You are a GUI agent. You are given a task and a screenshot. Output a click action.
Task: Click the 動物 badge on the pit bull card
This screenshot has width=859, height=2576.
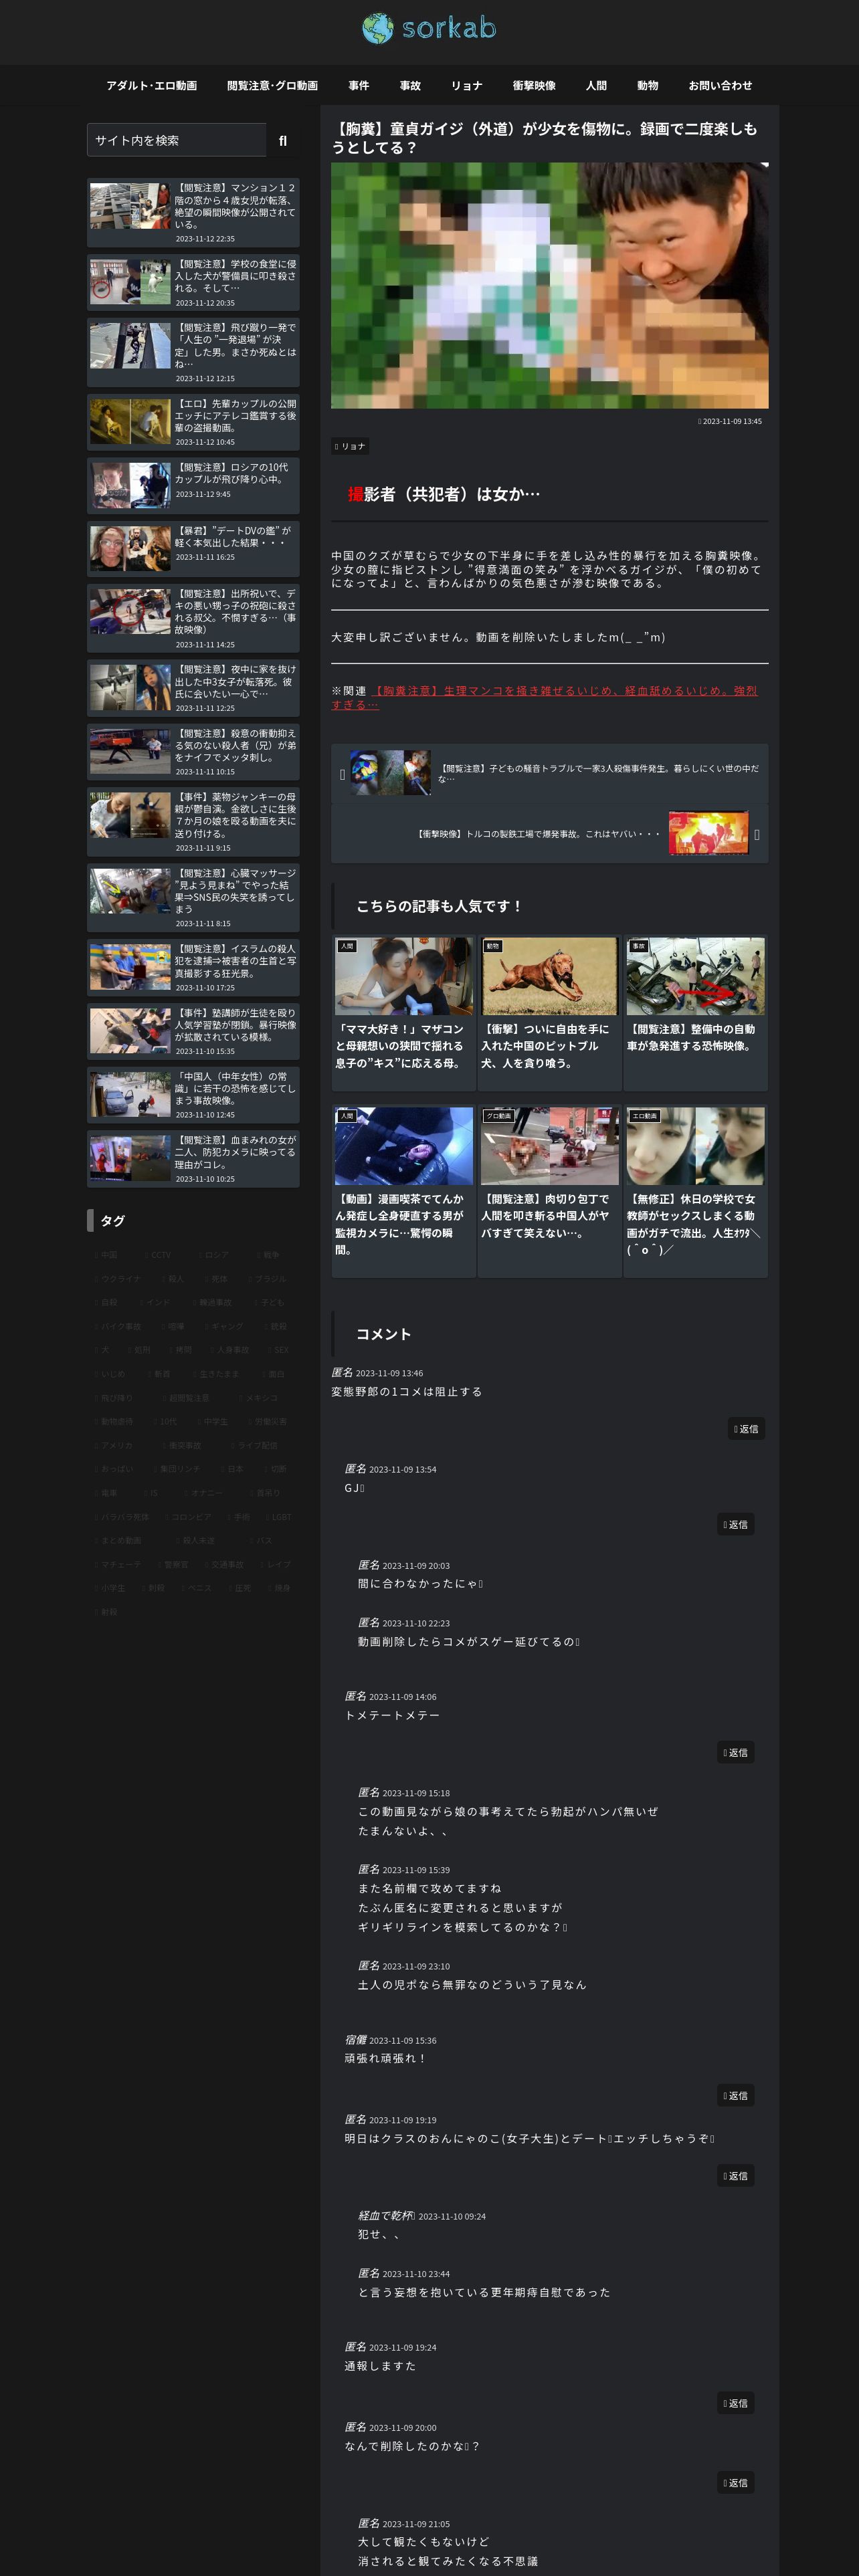click(493, 946)
